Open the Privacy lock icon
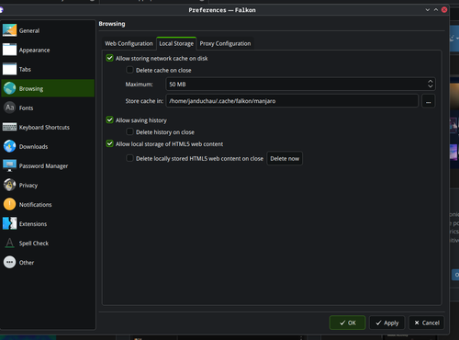459x340 pixels. click(x=9, y=185)
